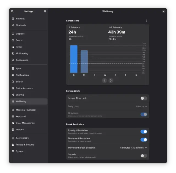Screen dimensions: 176x173
Task: Open the Keyboard settings panel
Action: [x=29, y=116]
